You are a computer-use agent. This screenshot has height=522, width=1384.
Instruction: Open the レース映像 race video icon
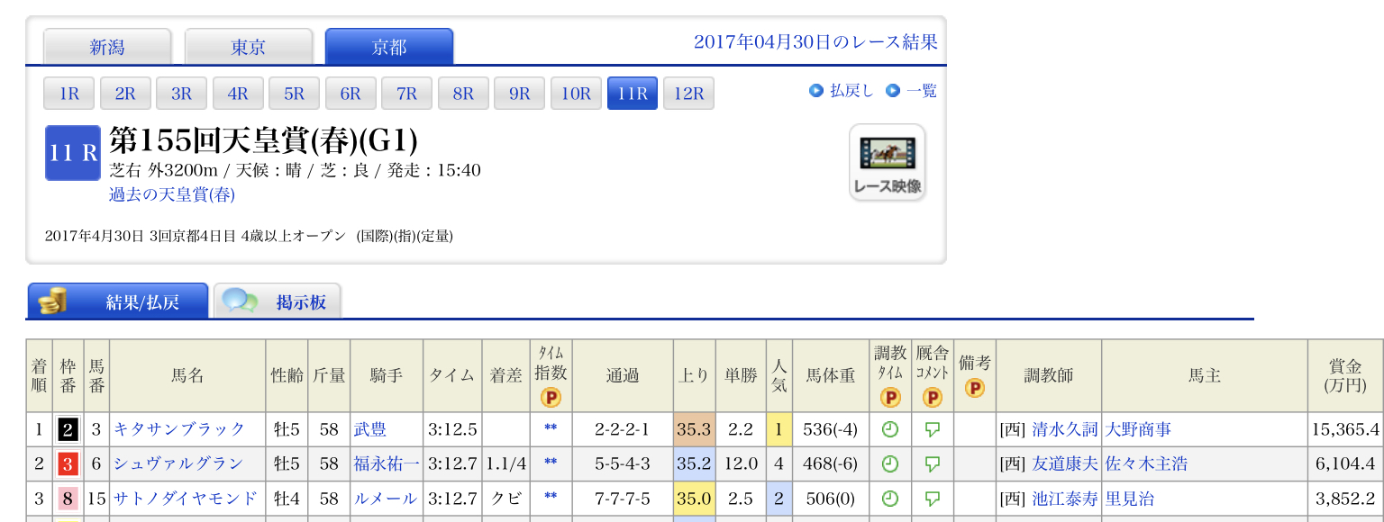tap(887, 162)
